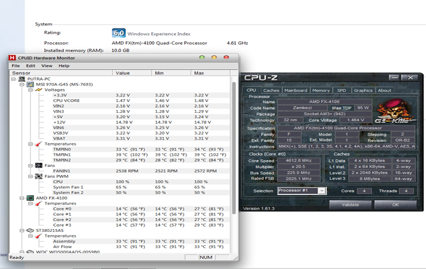Click the OK button in CPU-Z
Image resolution: width=426 pixels, height=269 pixels.
coord(396,205)
